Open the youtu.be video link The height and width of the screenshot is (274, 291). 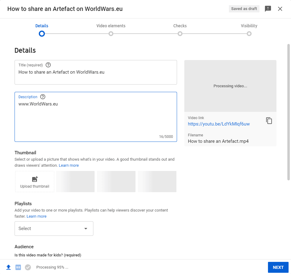219,124
